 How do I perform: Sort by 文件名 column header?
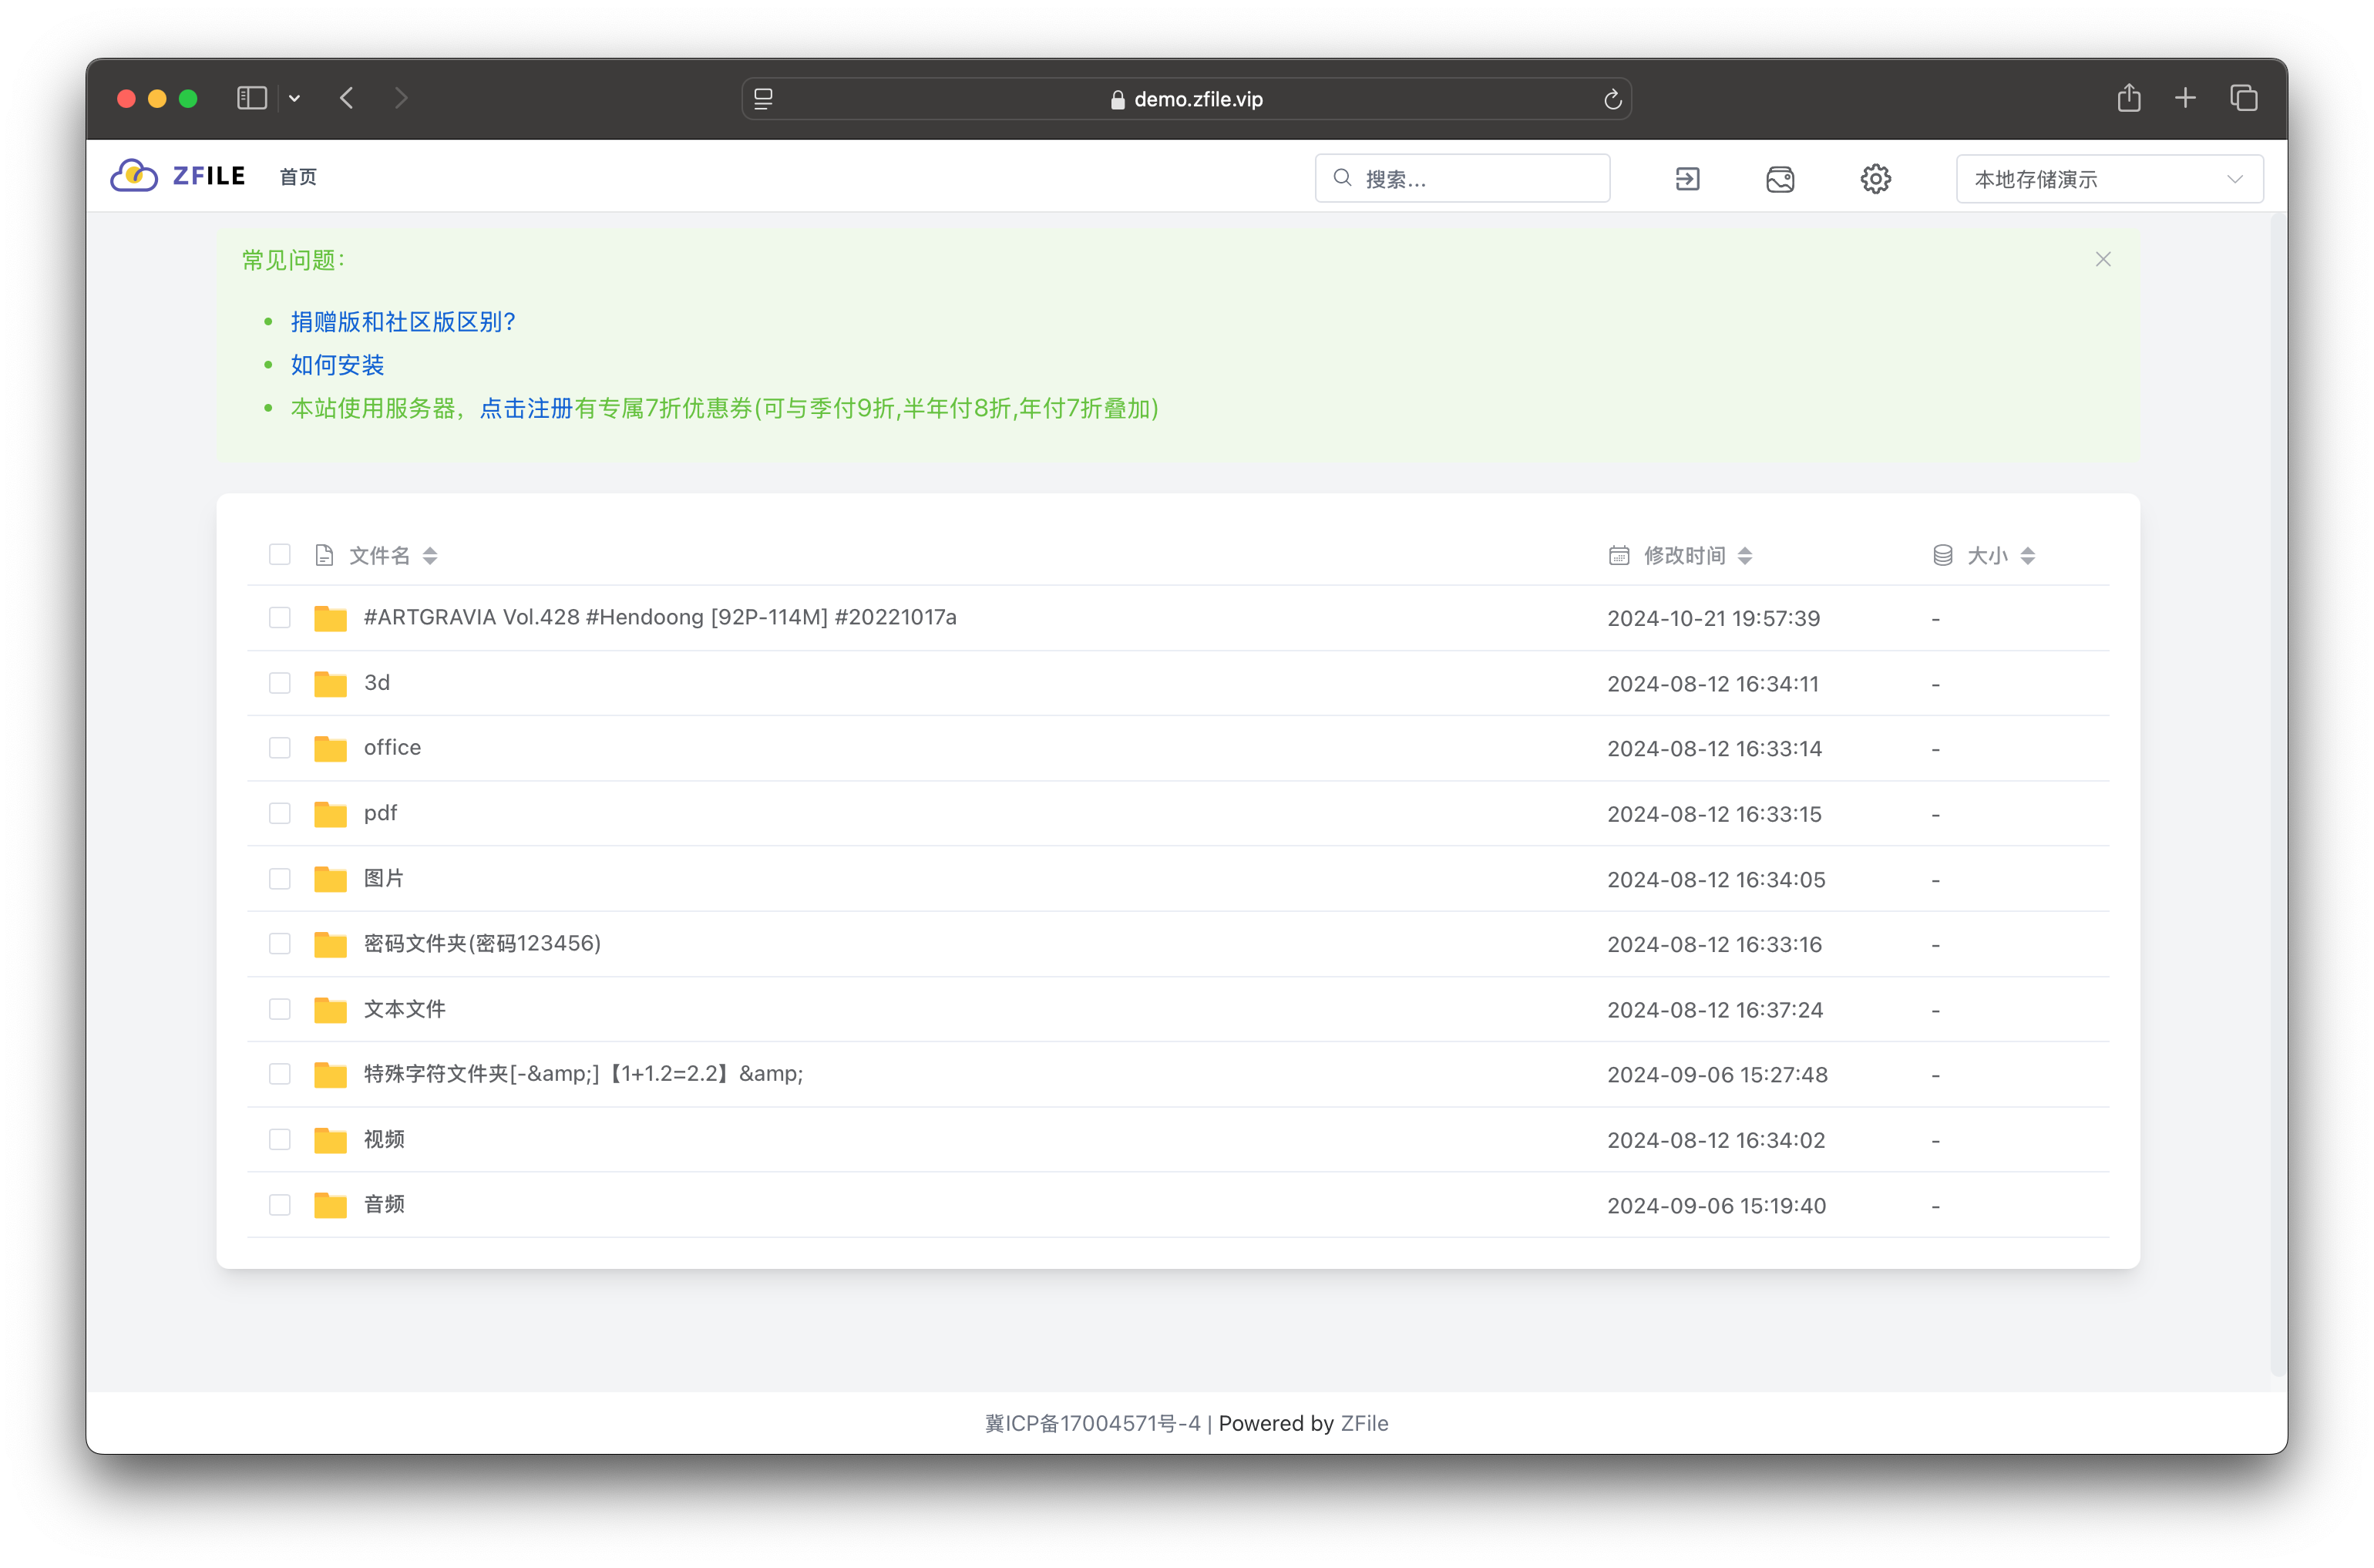[x=380, y=556]
